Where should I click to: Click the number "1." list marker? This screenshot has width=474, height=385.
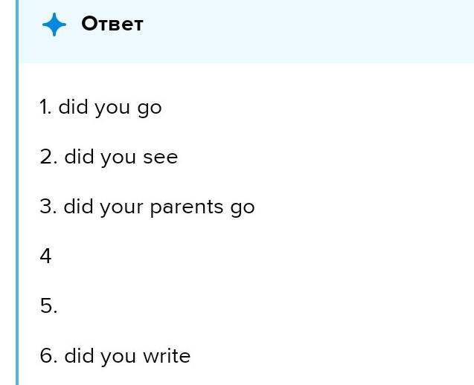pos(45,108)
